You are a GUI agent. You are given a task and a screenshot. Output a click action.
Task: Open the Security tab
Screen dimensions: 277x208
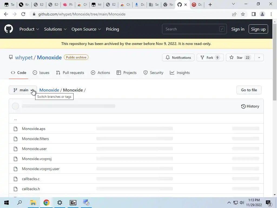click(x=153, y=73)
